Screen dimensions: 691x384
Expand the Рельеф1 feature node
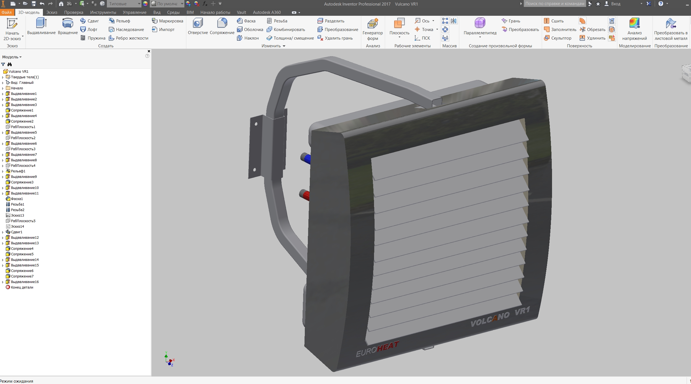[3, 171]
